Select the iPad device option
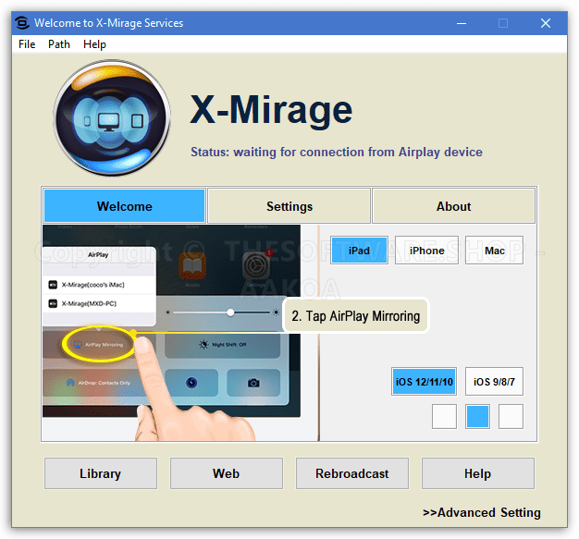The height and width of the screenshot is (539, 579). 359,251
